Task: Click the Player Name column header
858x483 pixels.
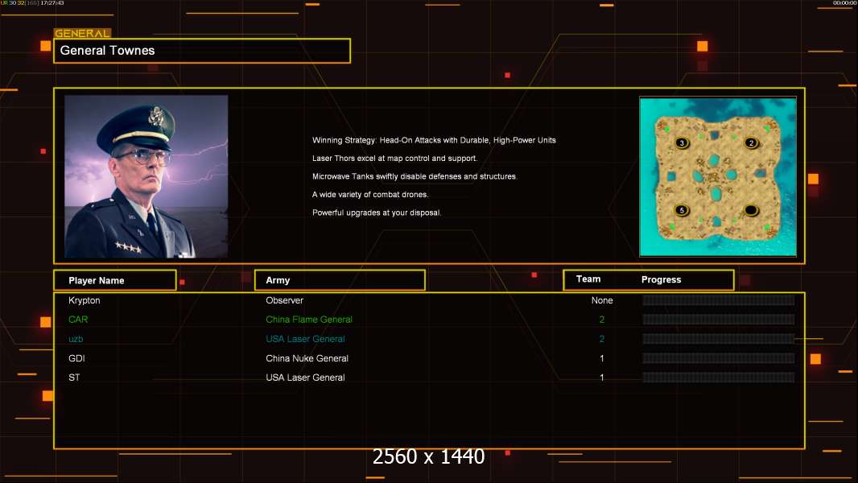Action: click(115, 280)
